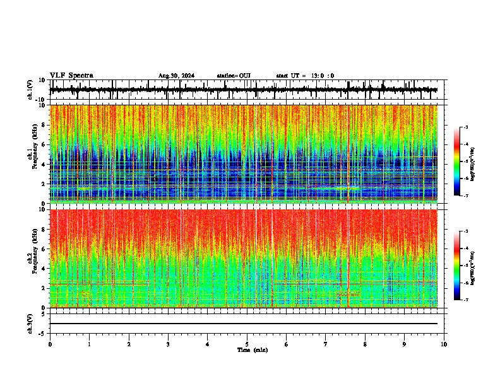
Task: Click the 2 kHz tick on ch.2 frequency axis
Action: coord(44,288)
